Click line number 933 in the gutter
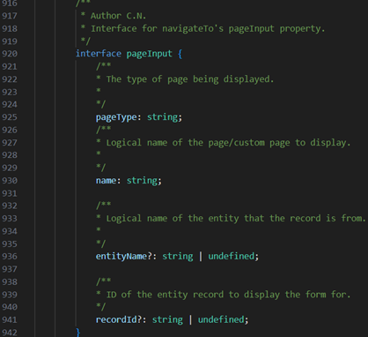 (10, 219)
